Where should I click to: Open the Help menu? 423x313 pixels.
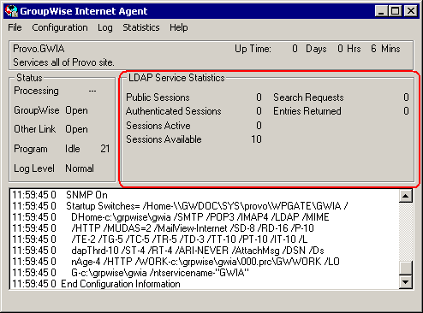(179, 27)
